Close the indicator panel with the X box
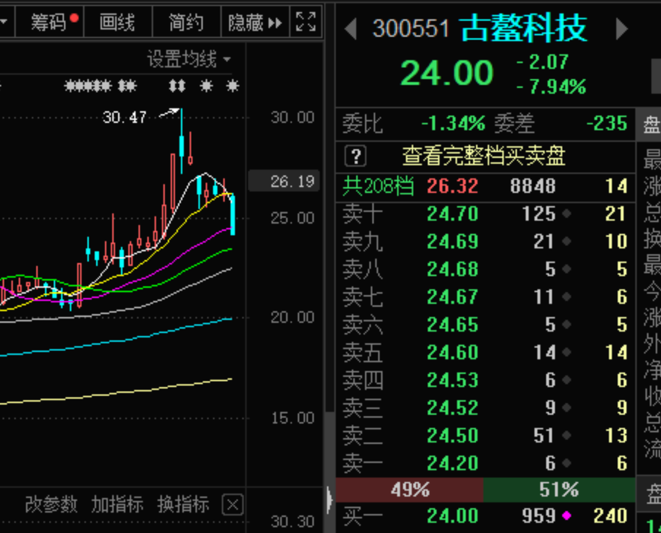 (x=233, y=504)
